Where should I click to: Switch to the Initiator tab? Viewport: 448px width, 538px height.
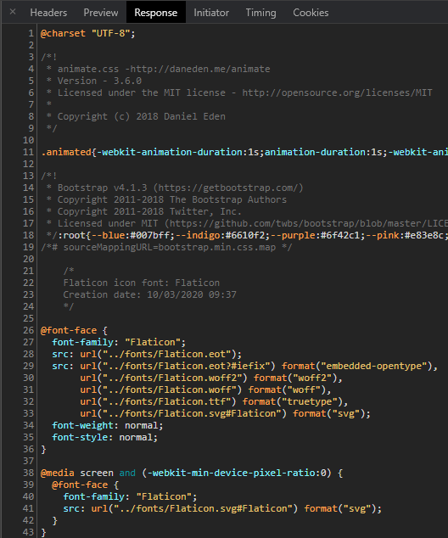pos(211,13)
